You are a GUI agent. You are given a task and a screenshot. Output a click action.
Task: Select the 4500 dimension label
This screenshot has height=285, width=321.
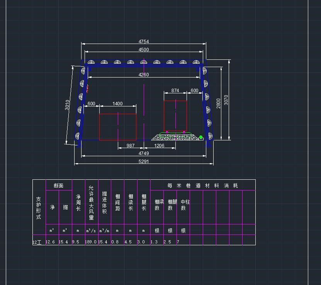(143, 50)
